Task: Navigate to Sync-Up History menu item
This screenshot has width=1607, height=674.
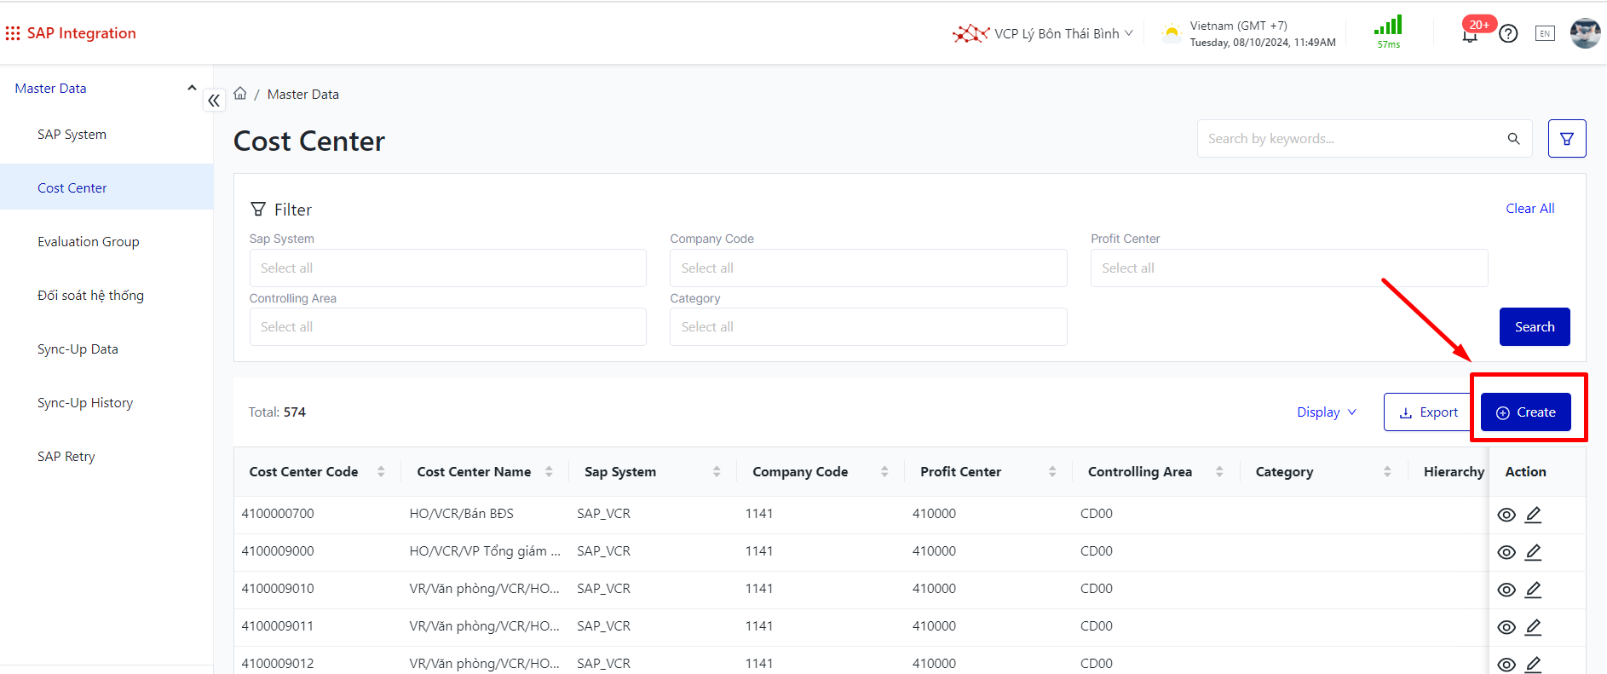Action: click(x=85, y=403)
